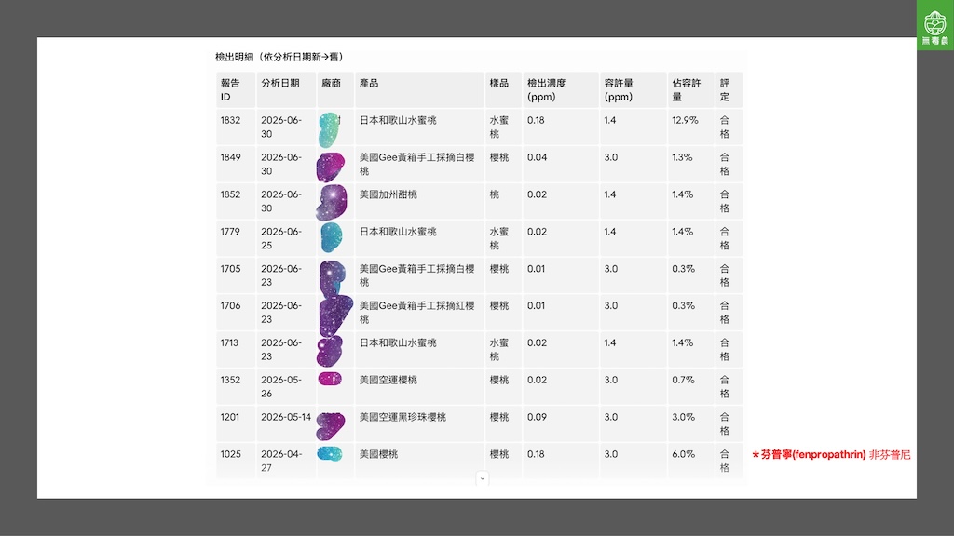Click sample type 桃 in row 1852
This screenshot has width=954, height=536.
(x=494, y=194)
